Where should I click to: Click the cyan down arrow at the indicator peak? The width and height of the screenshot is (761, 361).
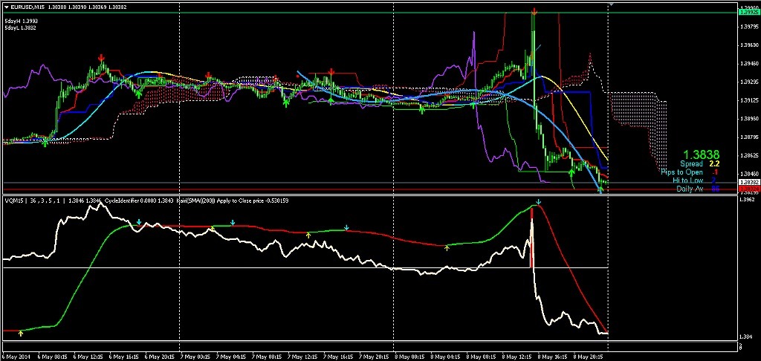[x=539, y=202]
